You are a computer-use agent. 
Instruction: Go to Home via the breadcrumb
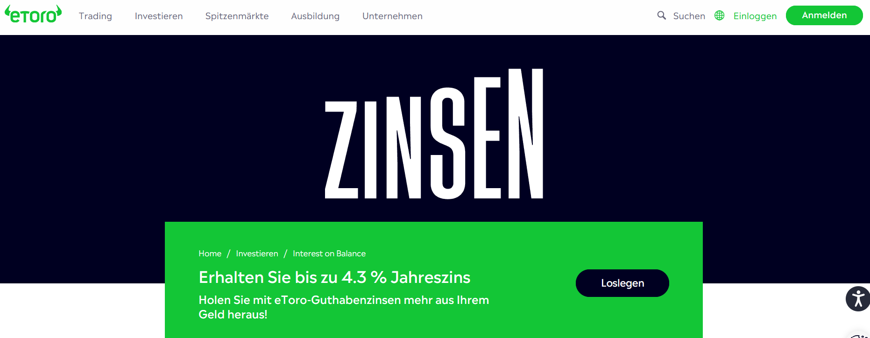click(x=210, y=253)
